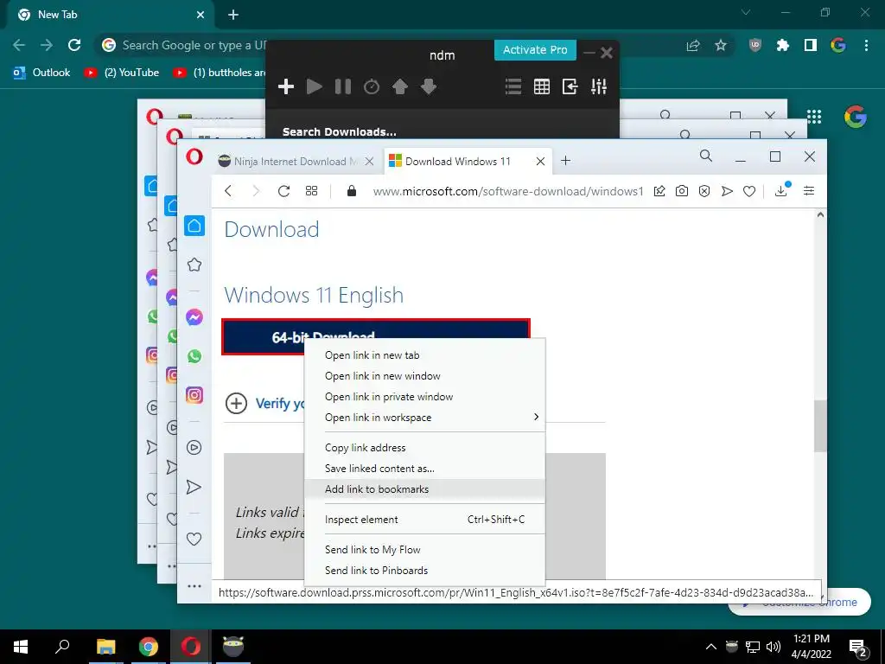
Task: Bookmark this tab with Chrome star
Action: coord(721,45)
